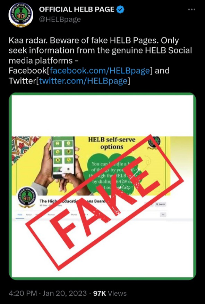Open the OFFICIAL HELB PAGE profile name
This screenshot has width=205, height=304.
pyautogui.click(x=77, y=9)
